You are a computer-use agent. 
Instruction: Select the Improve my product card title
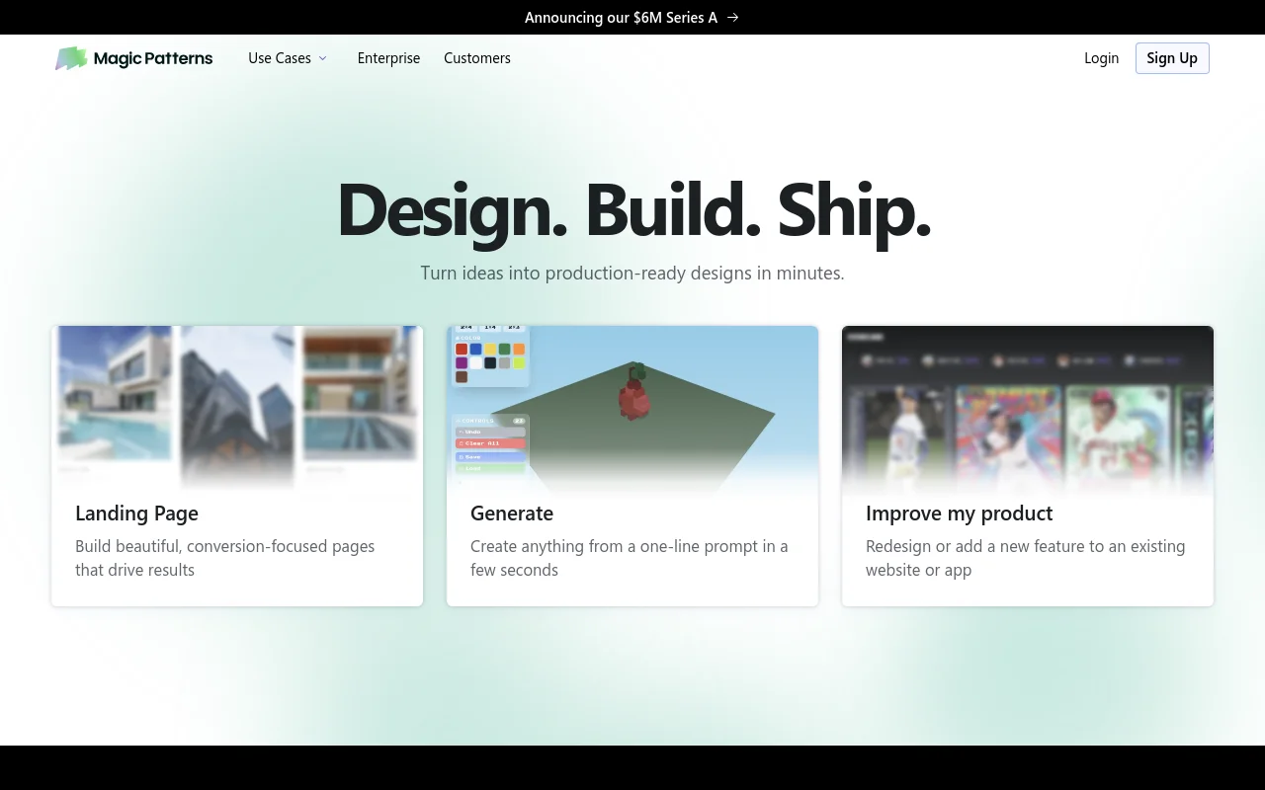point(959,513)
